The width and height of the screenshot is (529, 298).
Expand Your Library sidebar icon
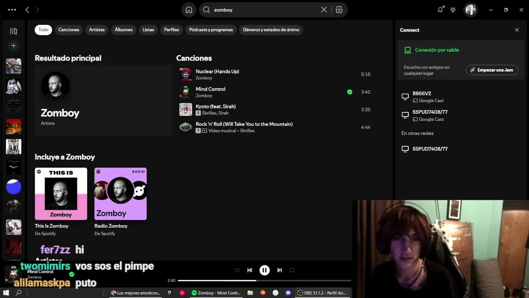14,31
